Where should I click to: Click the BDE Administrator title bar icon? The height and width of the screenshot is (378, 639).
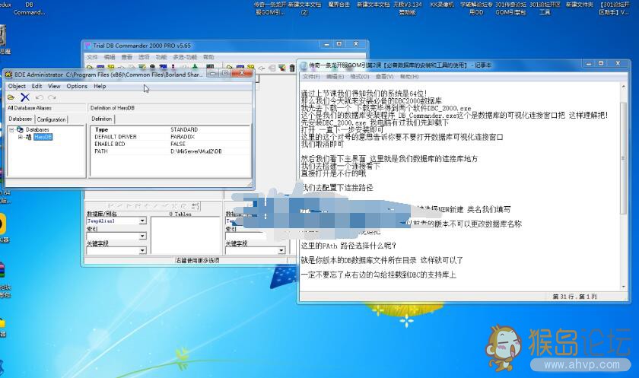point(8,75)
